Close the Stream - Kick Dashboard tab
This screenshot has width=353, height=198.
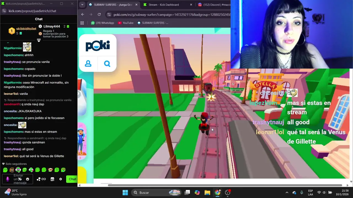[x=191, y=5]
